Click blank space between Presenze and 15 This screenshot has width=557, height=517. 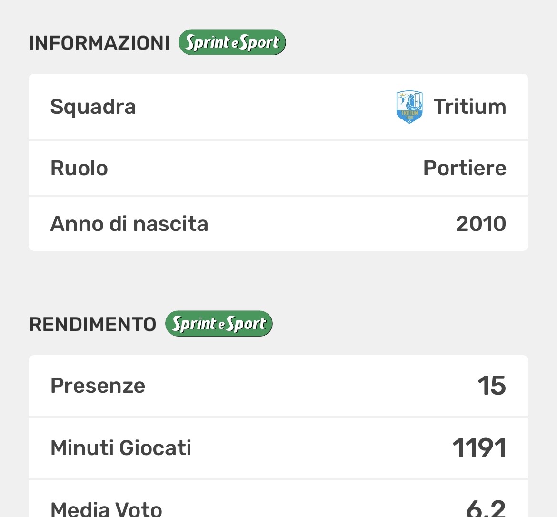[x=309, y=386]
